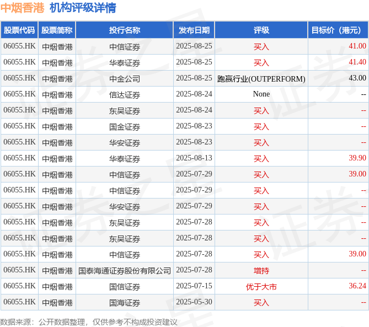Image resolution: width=369 pixels, height=327 pixels.
Task: Click the 目标价（港元） column header
Action: [338, 30]
